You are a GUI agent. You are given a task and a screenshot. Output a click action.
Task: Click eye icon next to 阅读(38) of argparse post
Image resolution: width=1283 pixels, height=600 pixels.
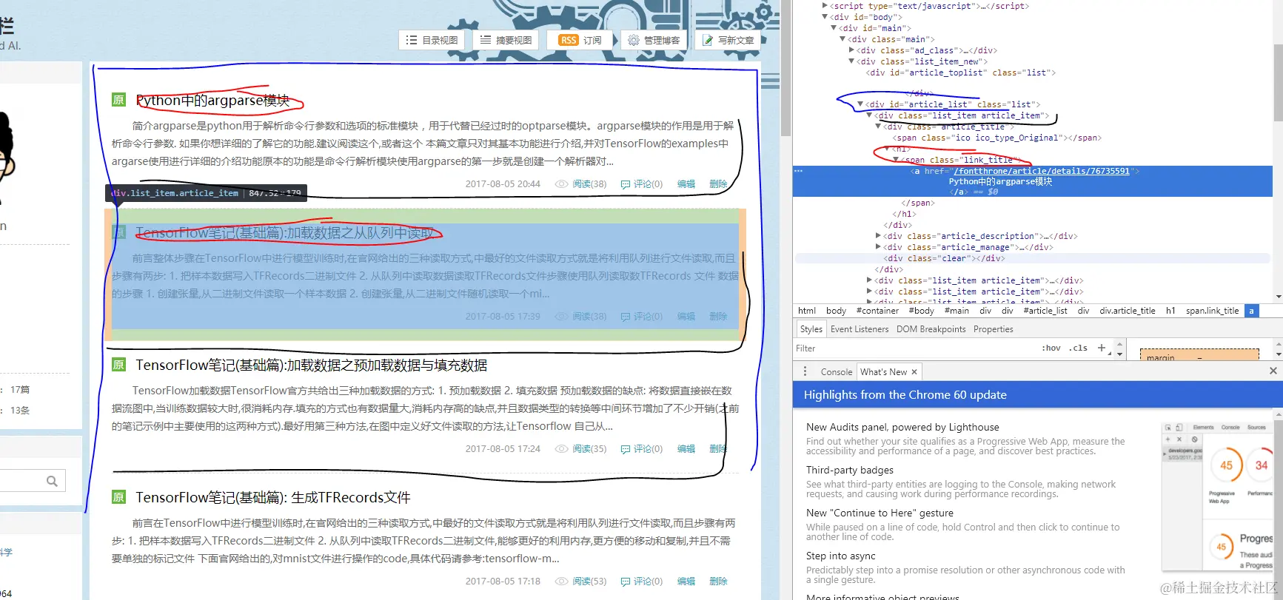click(562, 184)
